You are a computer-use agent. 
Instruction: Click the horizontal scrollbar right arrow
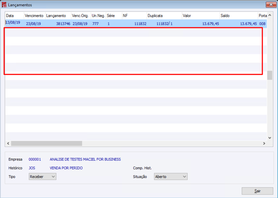click(264, 144)
